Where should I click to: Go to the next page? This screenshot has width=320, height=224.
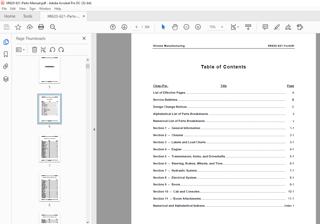coord(124,27)
